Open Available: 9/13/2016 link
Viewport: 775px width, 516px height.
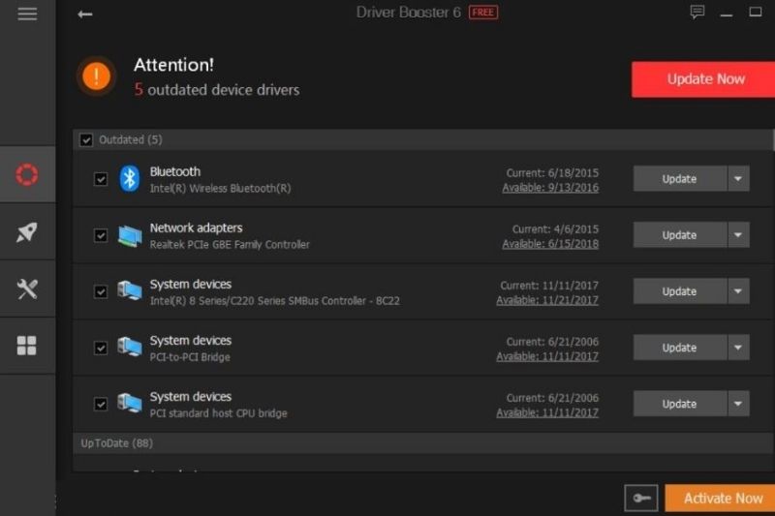click(x=550, y=188)
